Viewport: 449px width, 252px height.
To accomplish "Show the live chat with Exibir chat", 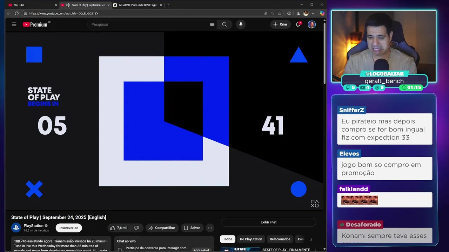I will pyautogui.click(x=268, y=222).
